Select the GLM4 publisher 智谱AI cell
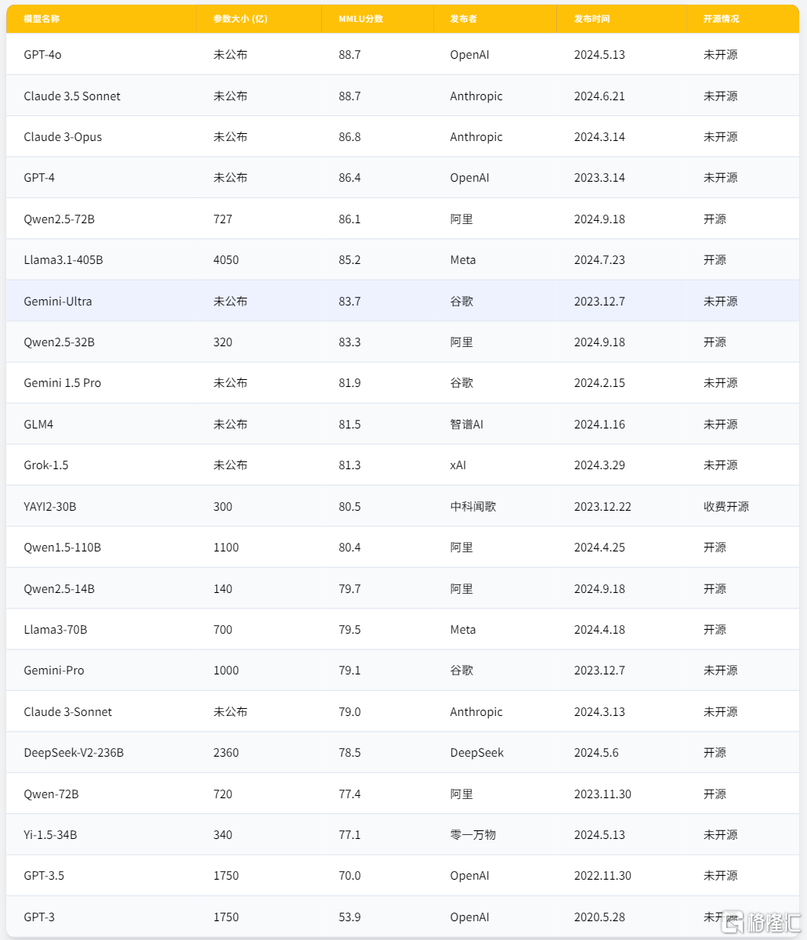The width and height of the screenshot is (807, 940). [467, 425]
